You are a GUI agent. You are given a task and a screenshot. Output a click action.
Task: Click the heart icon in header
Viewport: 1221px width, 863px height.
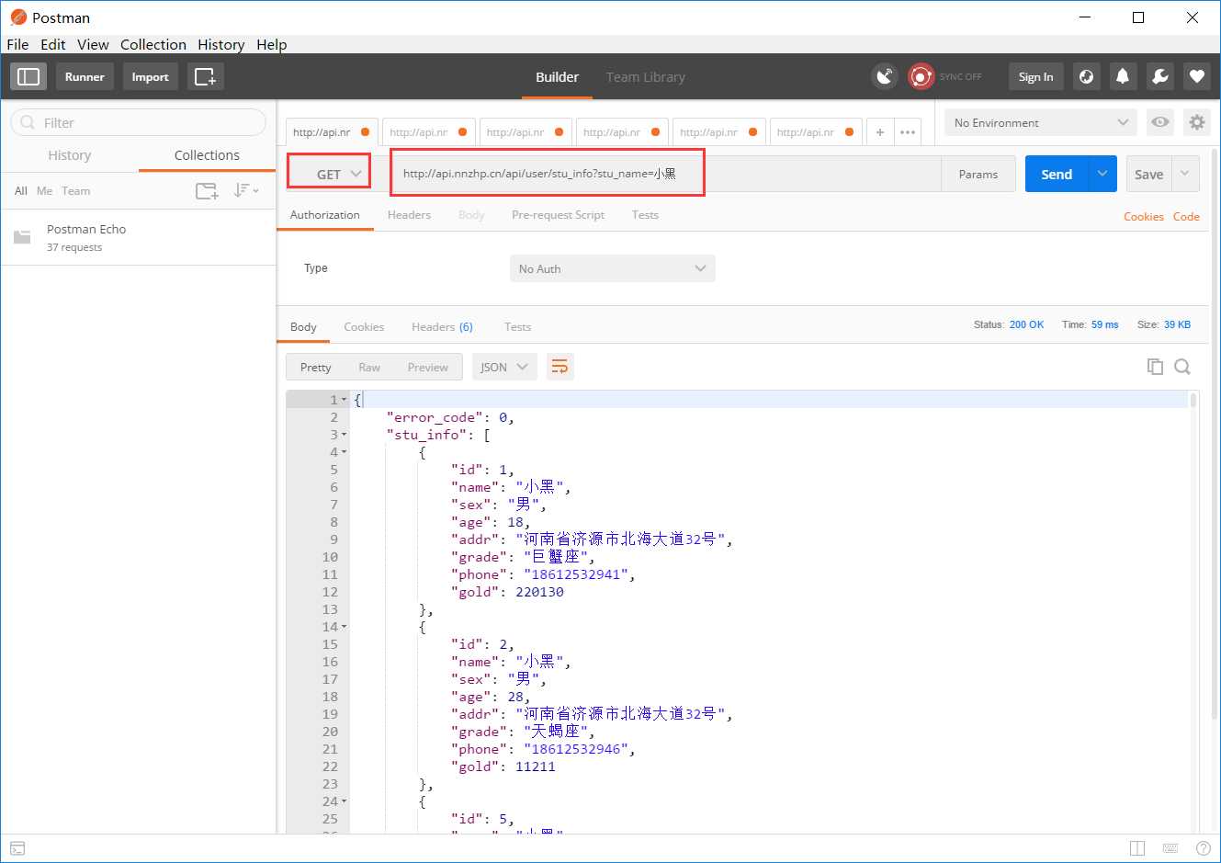click(x=1196, y=76)
